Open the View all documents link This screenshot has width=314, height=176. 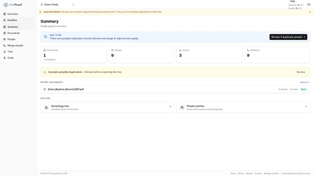click(305, 82)
